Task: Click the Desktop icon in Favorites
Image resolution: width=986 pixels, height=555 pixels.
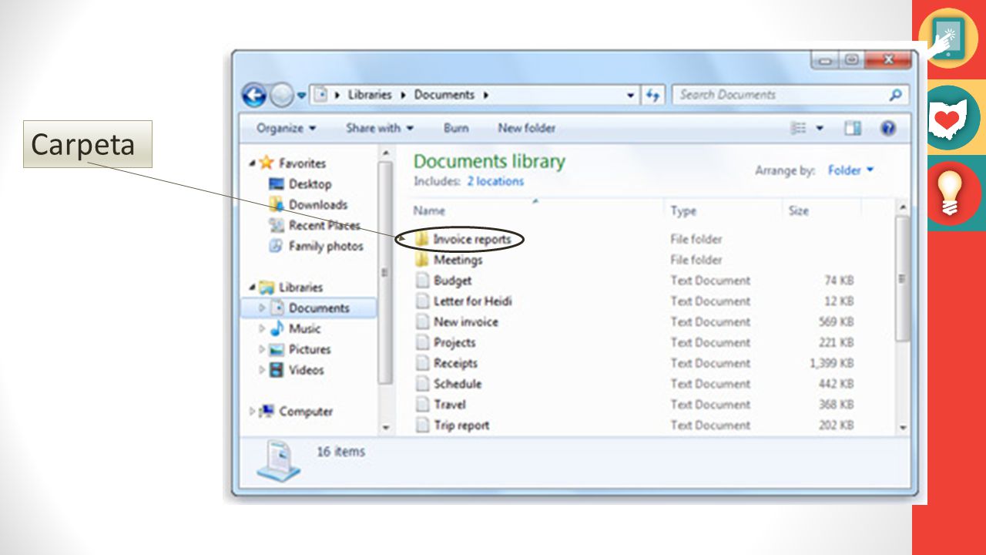Action: click(x=277, y=184)
